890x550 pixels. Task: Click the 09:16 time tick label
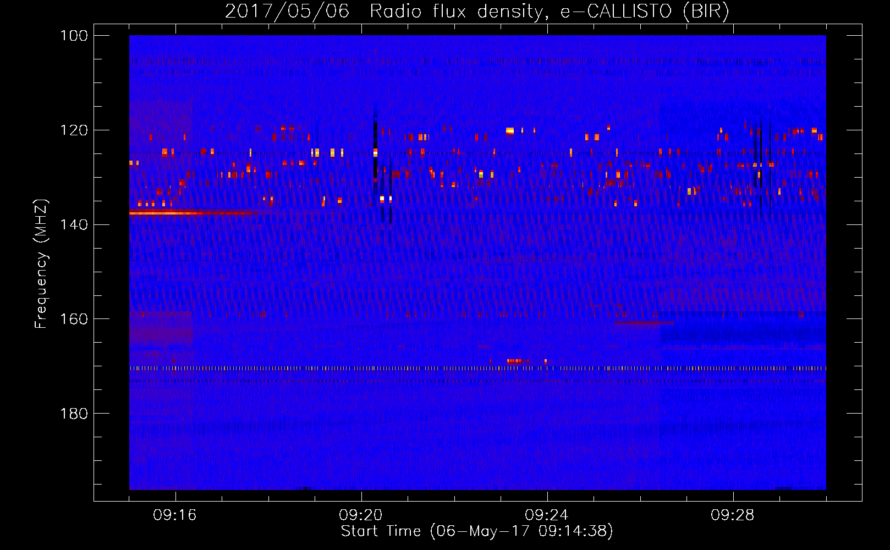pyautogui.click(x=175, y=515)
